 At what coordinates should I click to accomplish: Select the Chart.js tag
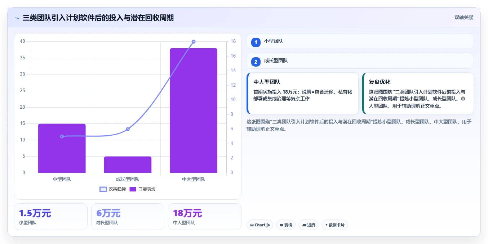coord(260,225)
